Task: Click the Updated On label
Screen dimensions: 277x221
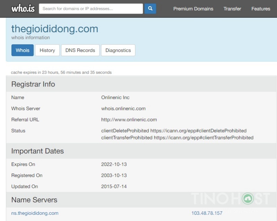Action: (25, 186)
